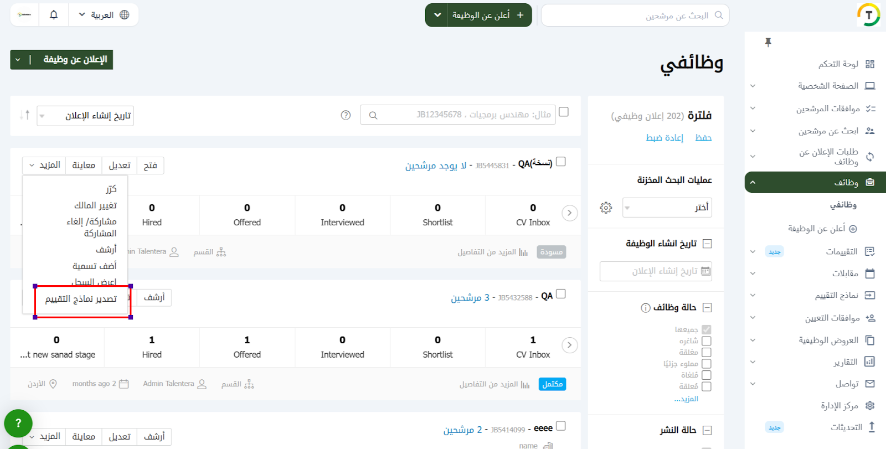Select the QA (نسخة) job checkbox
The image size is (886, 449).
coord(560,162)
